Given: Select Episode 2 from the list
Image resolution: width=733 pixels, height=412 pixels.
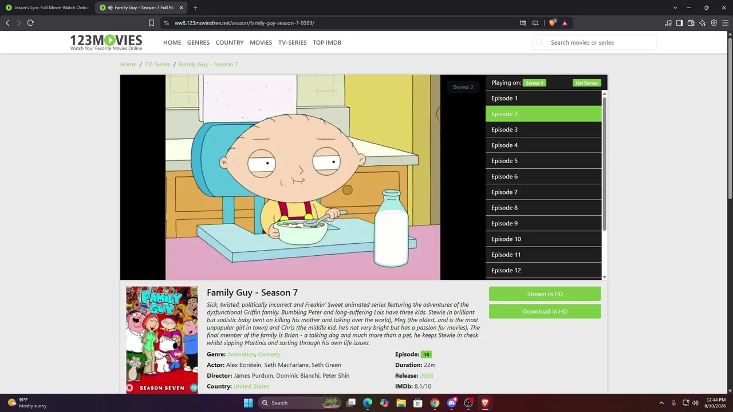Looking at the screenshot, I should 543,114.
